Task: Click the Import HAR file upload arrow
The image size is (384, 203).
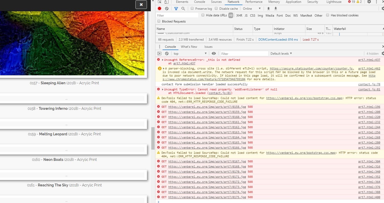Action: tap(268, 8)
